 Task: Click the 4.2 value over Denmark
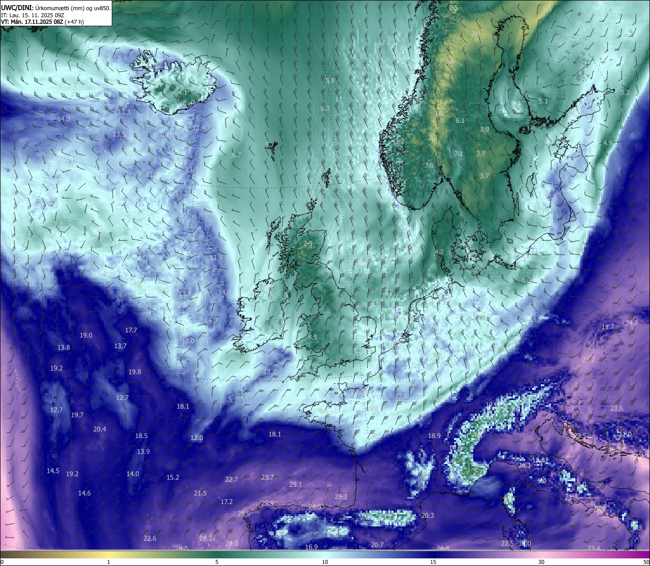(439, 252)
